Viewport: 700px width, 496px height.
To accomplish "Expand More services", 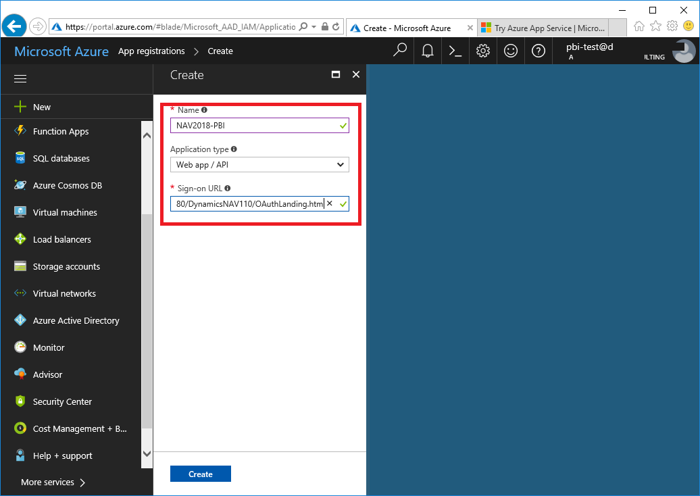I will tap(53, 482).
